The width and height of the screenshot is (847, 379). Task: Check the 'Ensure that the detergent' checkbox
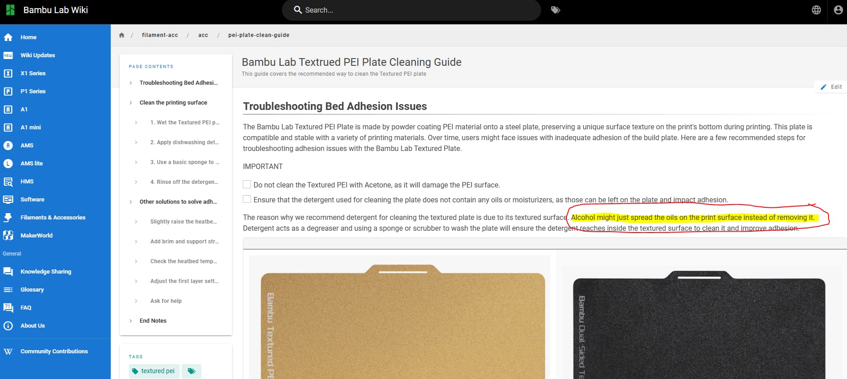pos(247,199)
